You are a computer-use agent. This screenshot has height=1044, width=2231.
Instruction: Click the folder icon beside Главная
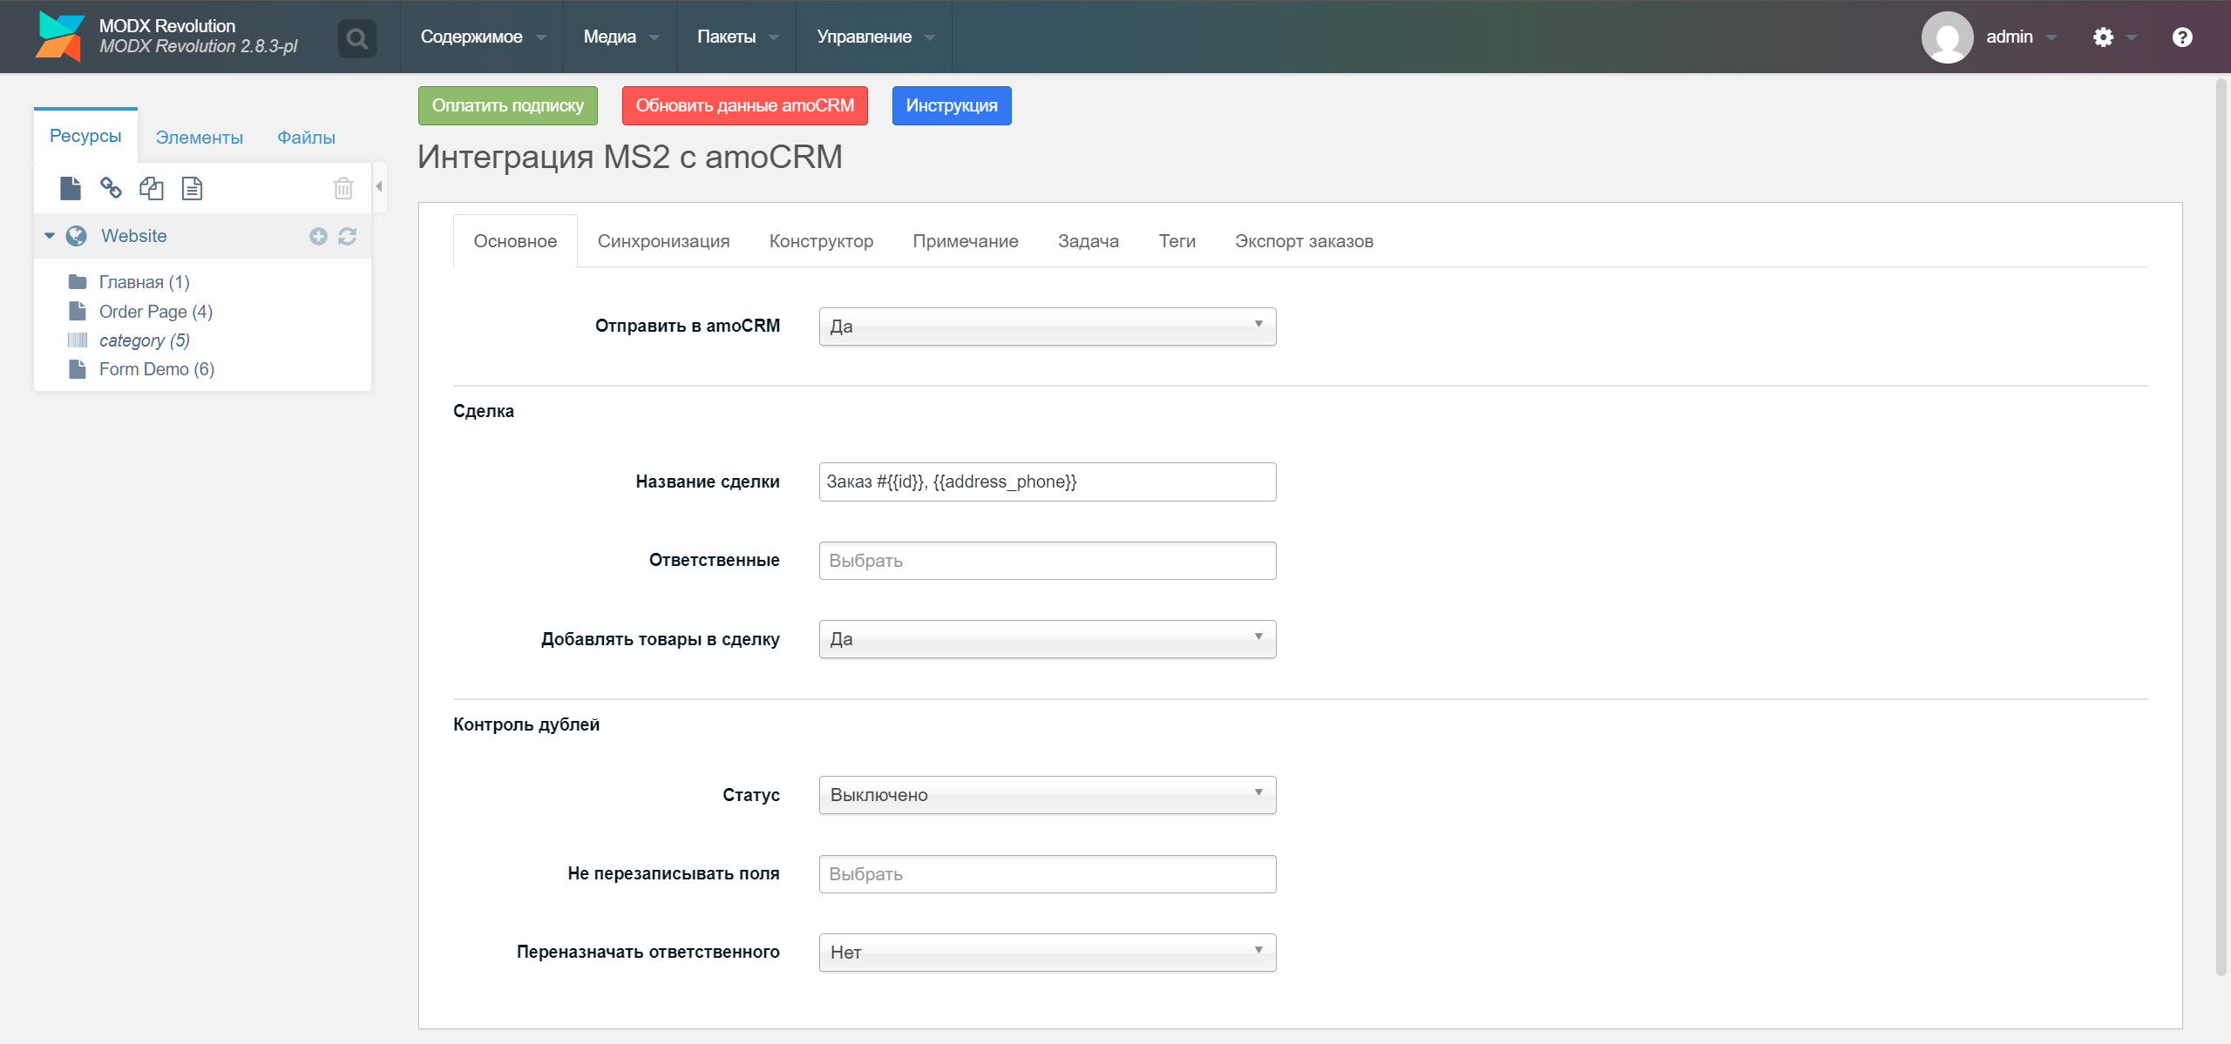pyautogui.click(x=78, y=281)
